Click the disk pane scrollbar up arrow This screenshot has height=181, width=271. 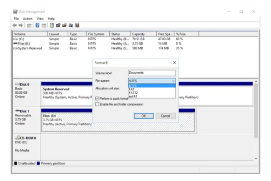point(256,81)
